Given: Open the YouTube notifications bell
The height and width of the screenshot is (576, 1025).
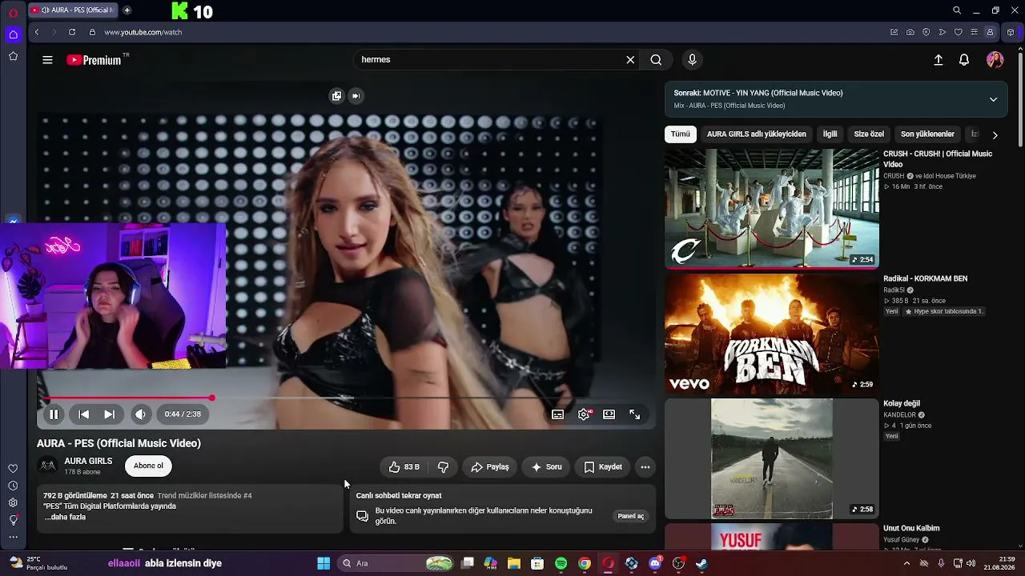Looking at the screenshot, I should [964, 60].
